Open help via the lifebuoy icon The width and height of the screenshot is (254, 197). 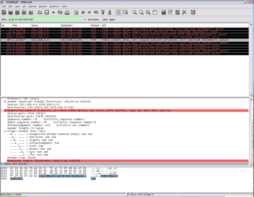[193, 13]
